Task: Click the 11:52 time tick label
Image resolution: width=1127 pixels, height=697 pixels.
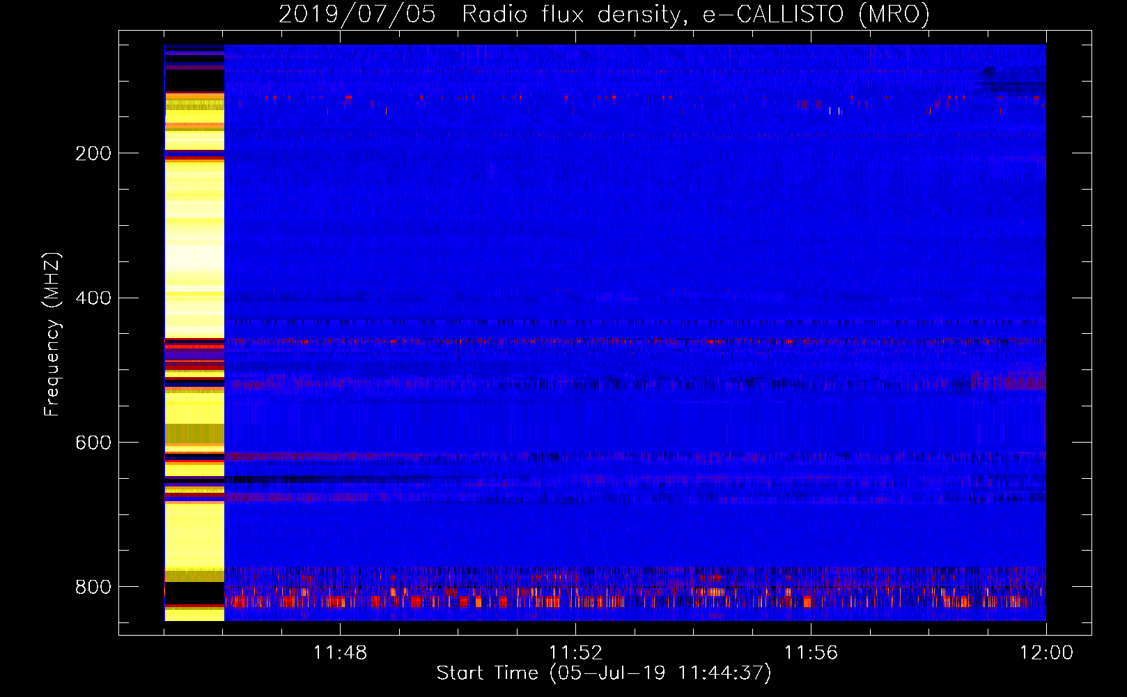Action: 575,653
